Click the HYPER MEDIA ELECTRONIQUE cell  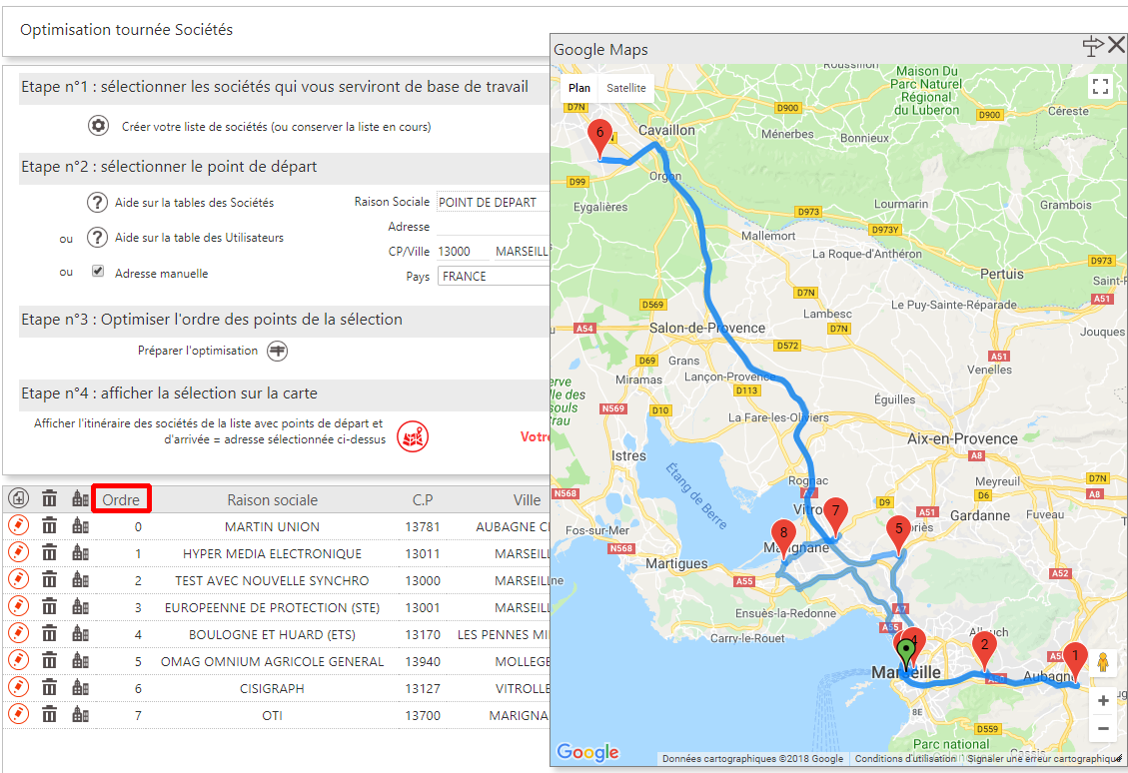click(272, 553)
